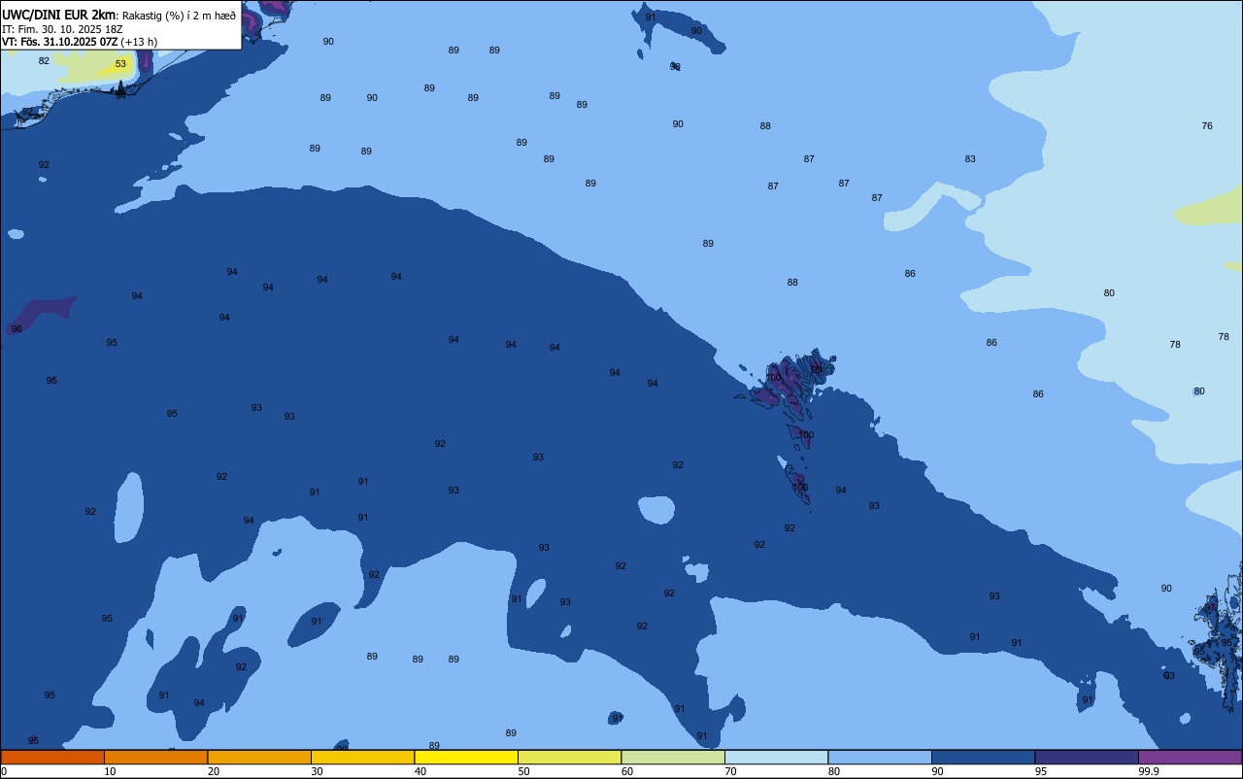Click the light blue 80–90 legend swatch
This screenshot has width=1243, height=779.
click(880, 757)
